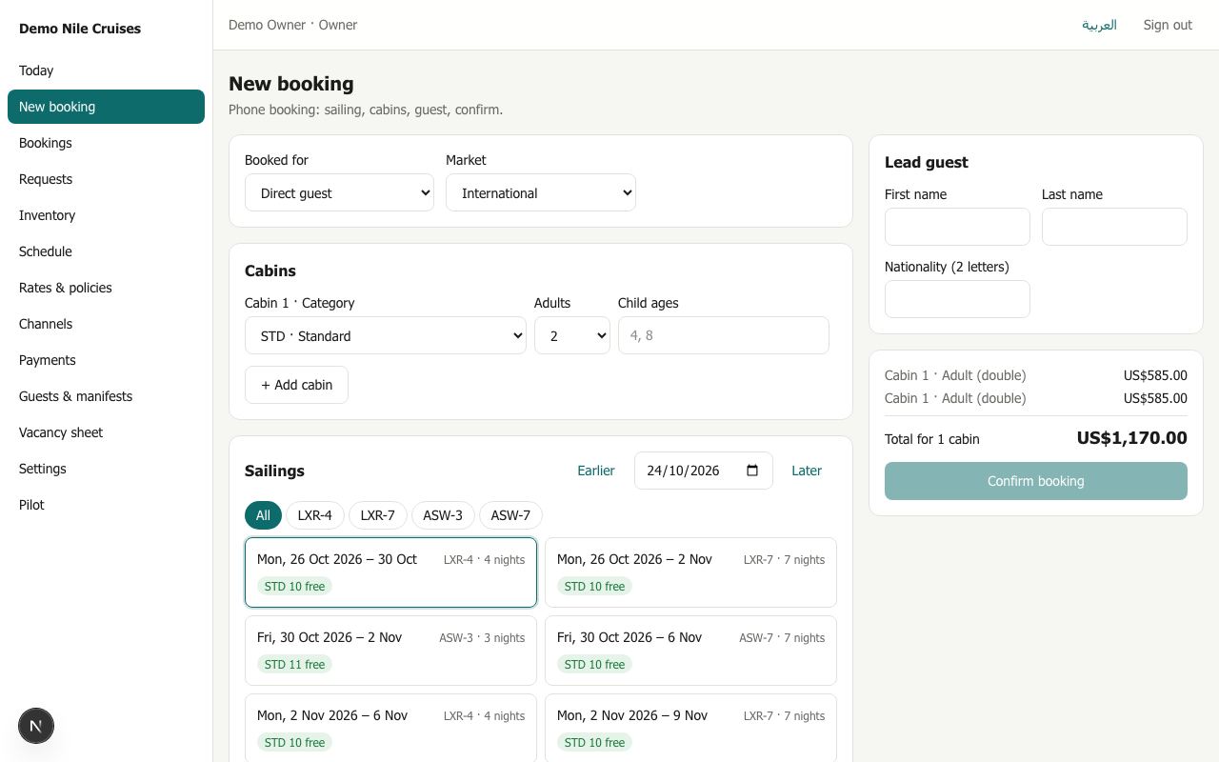Open Settings in the sidebar

tap(106, 469)
